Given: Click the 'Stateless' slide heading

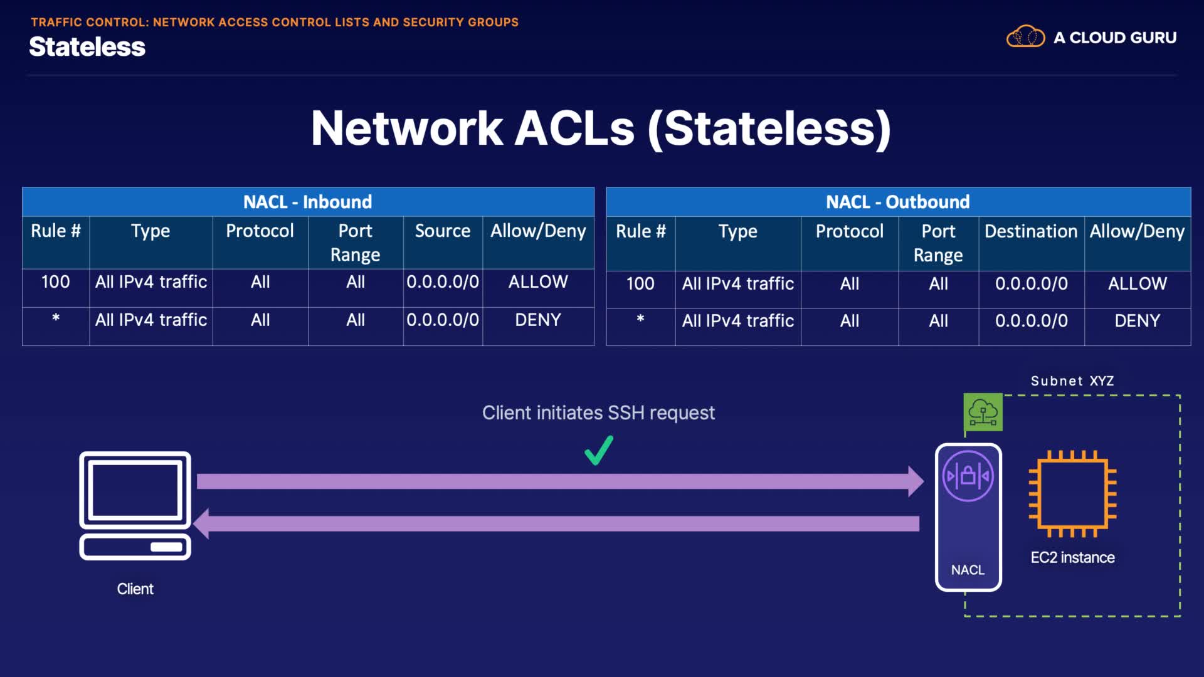Looking at the screenshot, I should pyautogui.click(x=87, y=47).
